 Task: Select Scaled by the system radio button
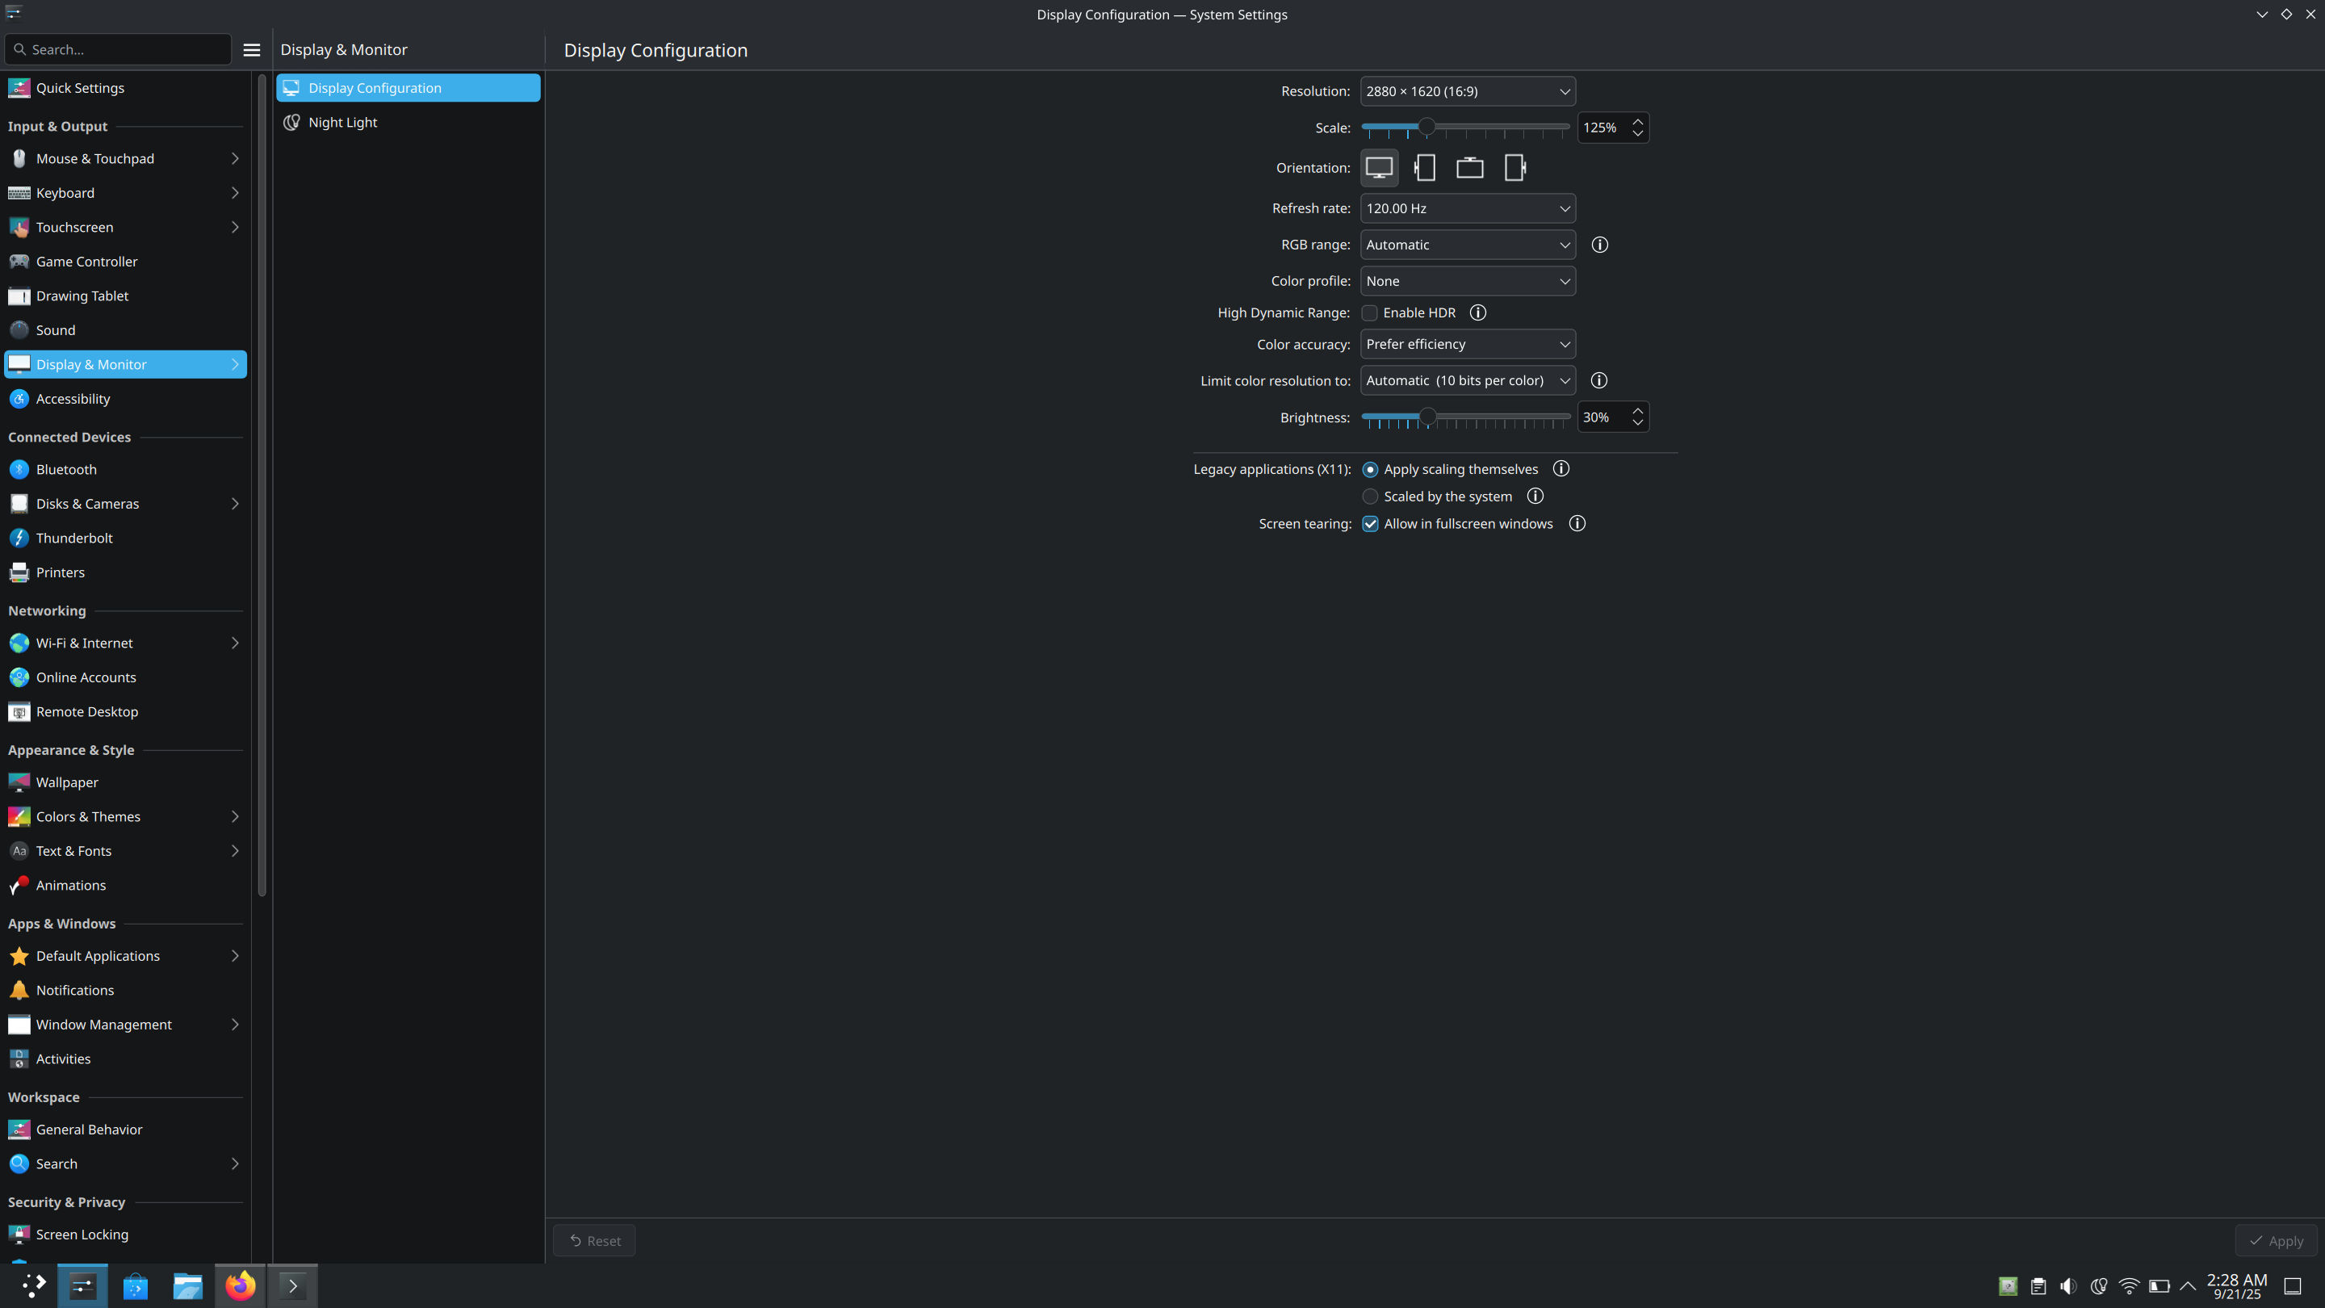click(x=1369, y=497)
